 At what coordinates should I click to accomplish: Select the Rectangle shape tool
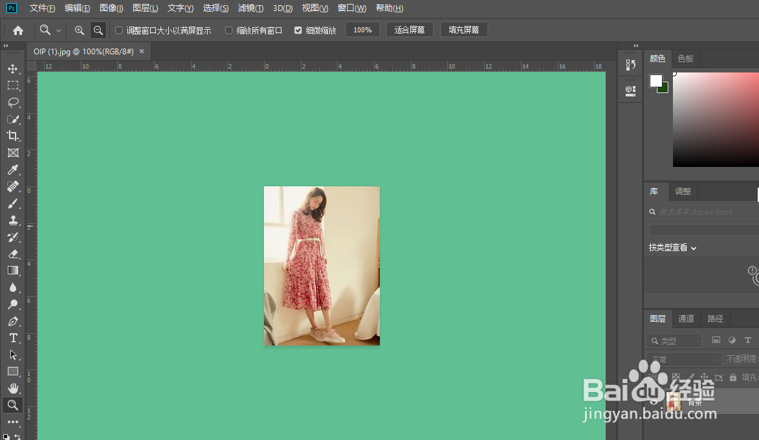[13, 371]
